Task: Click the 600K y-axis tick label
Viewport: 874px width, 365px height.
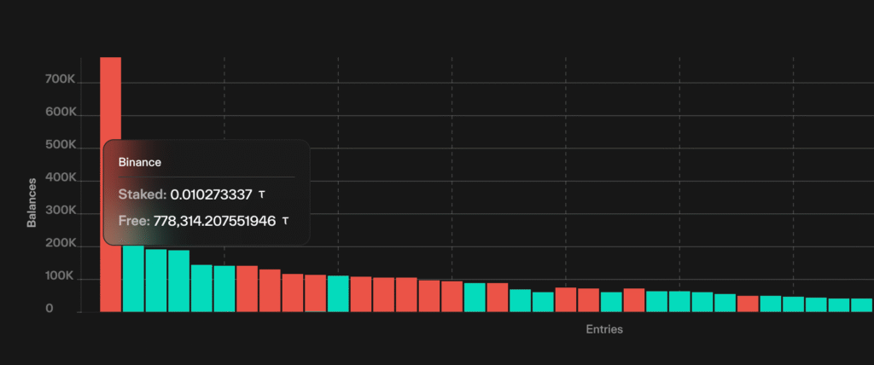Action: [x=60, y=113]
